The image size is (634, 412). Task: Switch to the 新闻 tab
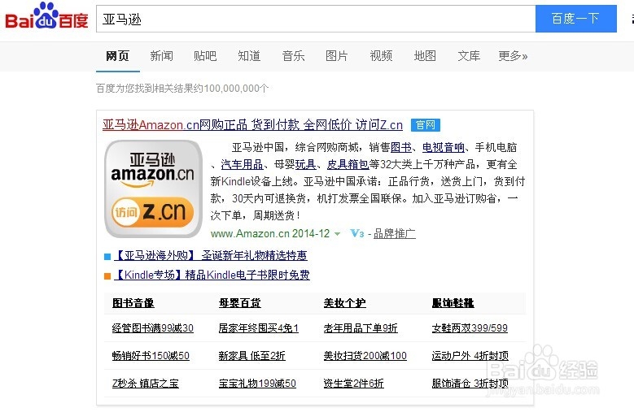pyautogui.click(x=161, y=56)
